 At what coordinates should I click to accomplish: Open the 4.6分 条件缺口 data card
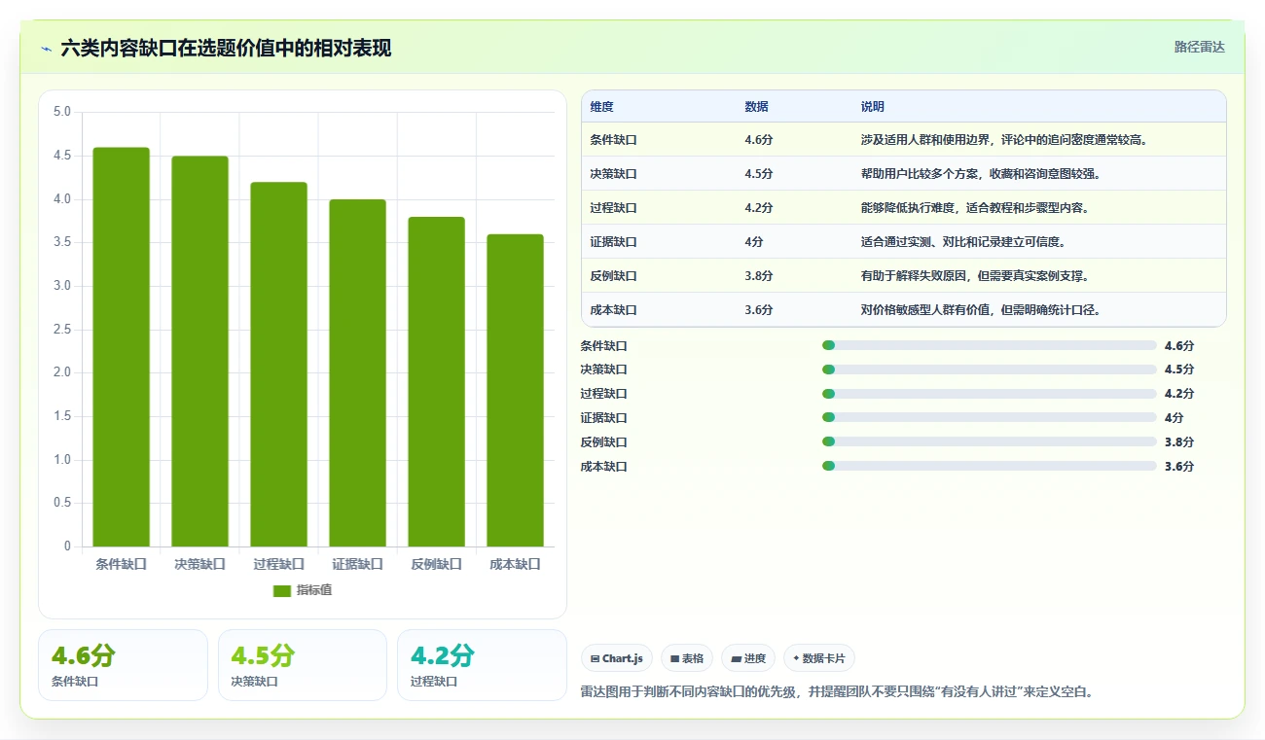tap(123, 665)
